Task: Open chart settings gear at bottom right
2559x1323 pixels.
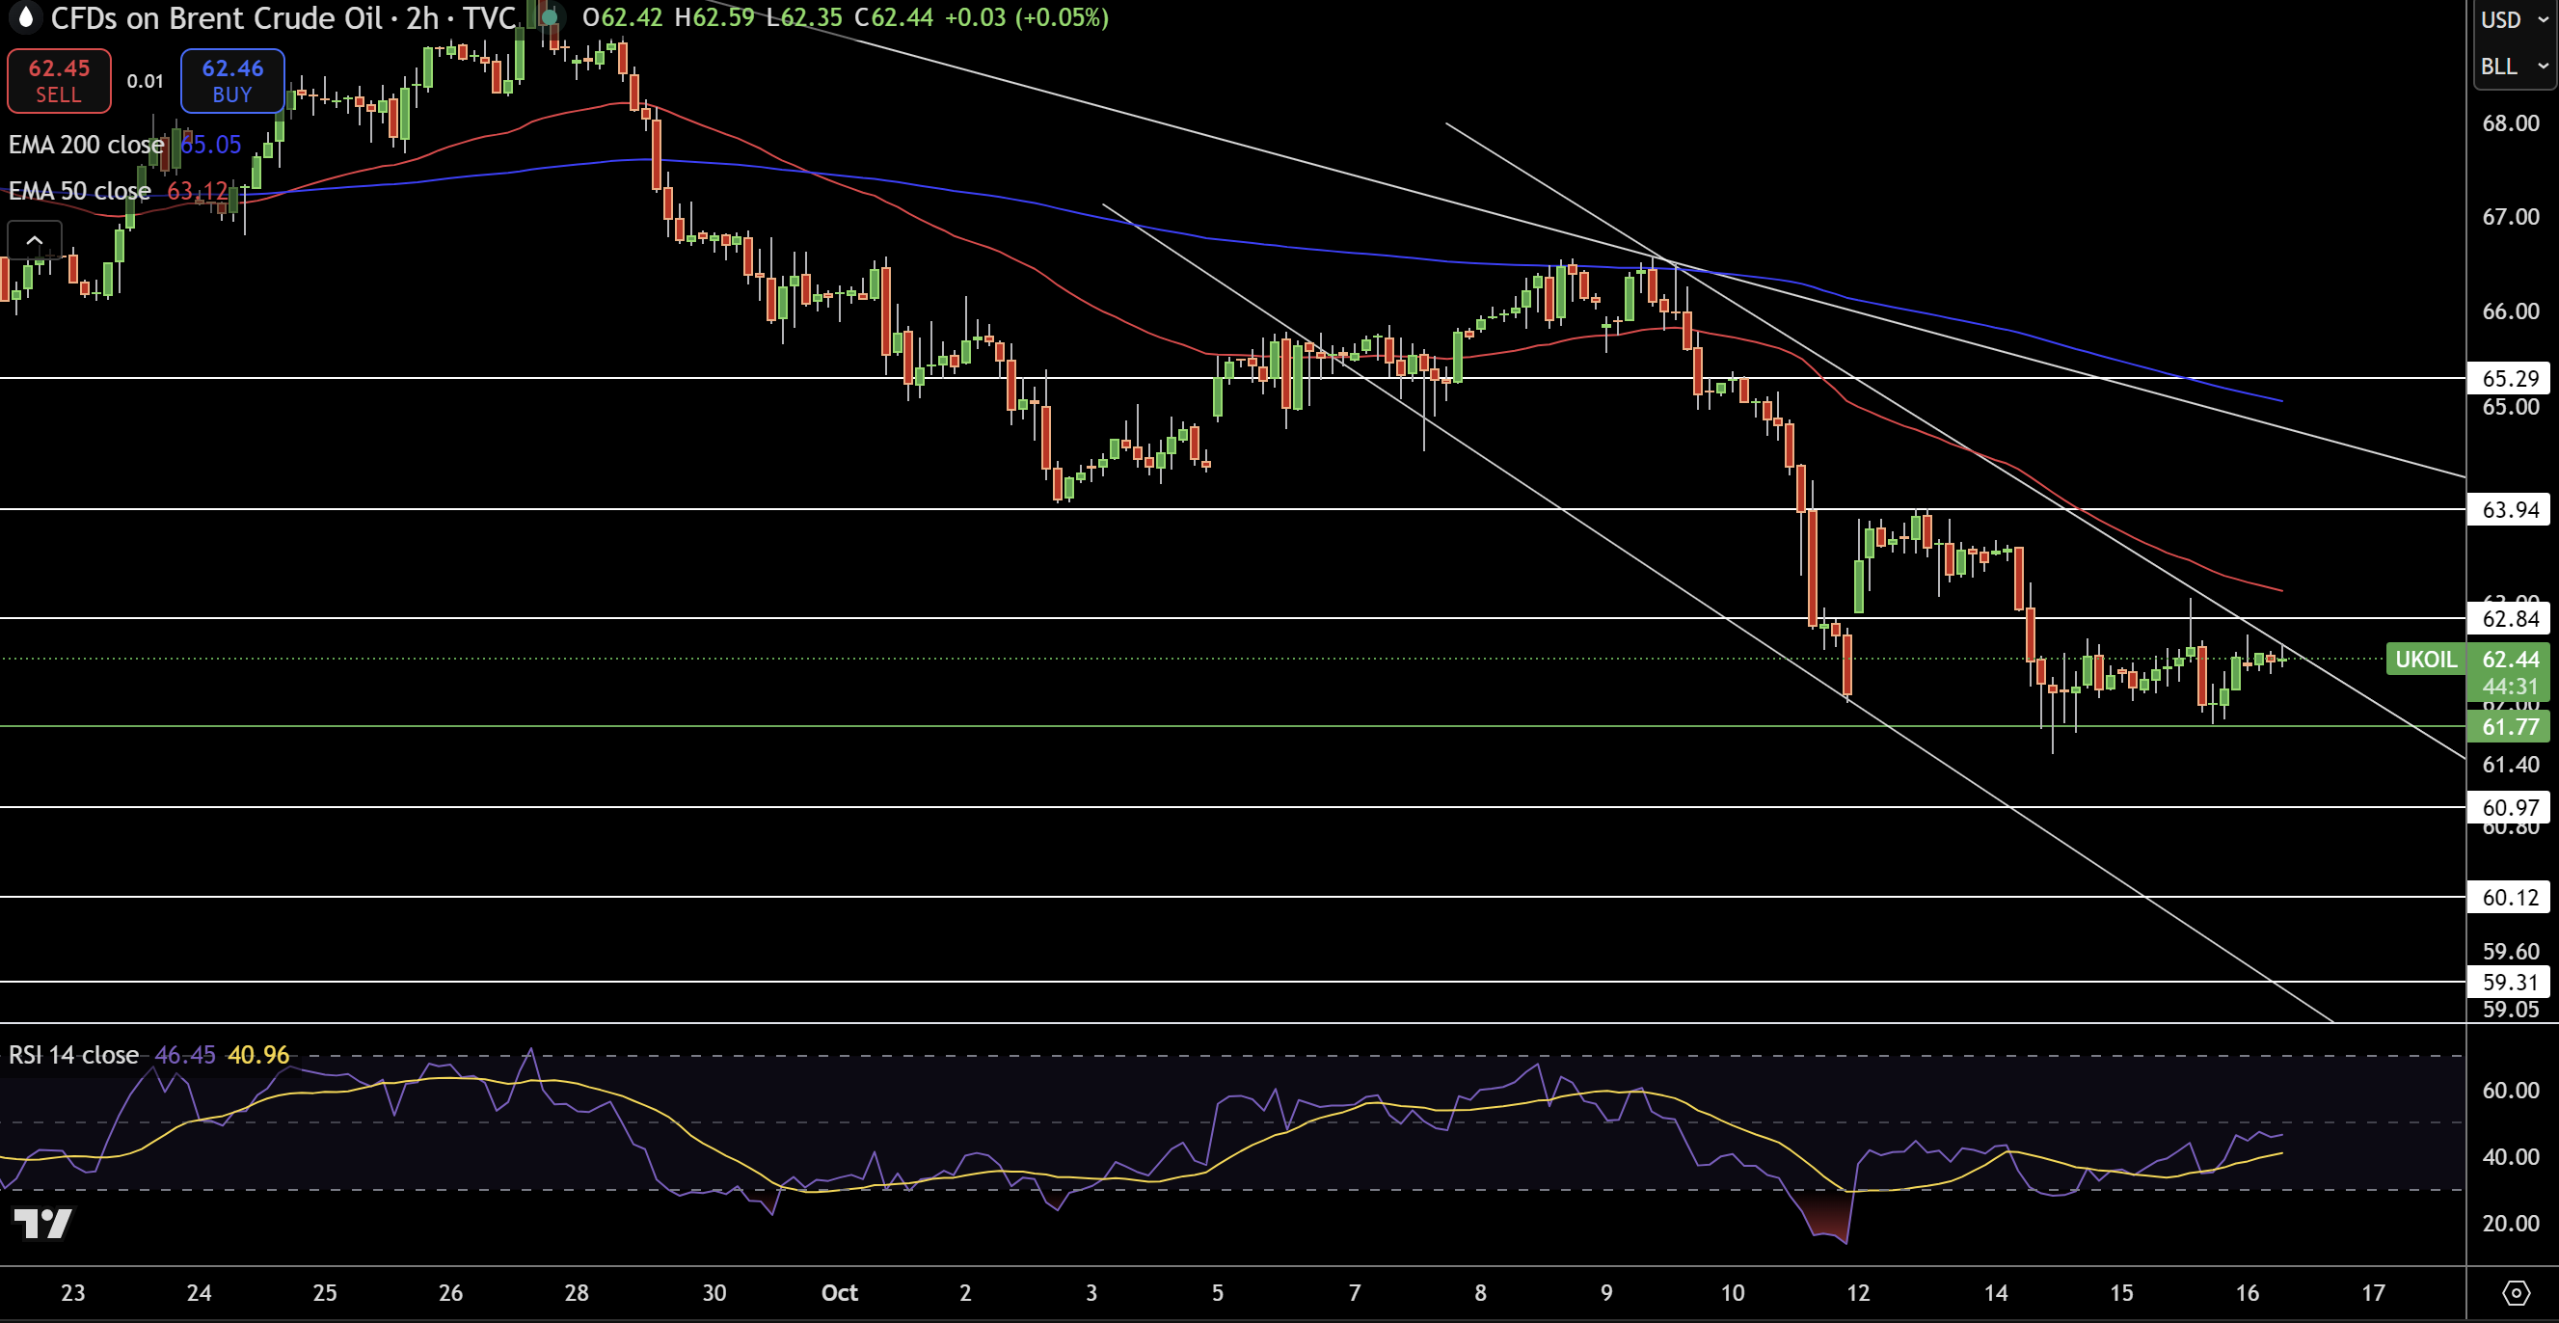Action: point(2516,1292)
